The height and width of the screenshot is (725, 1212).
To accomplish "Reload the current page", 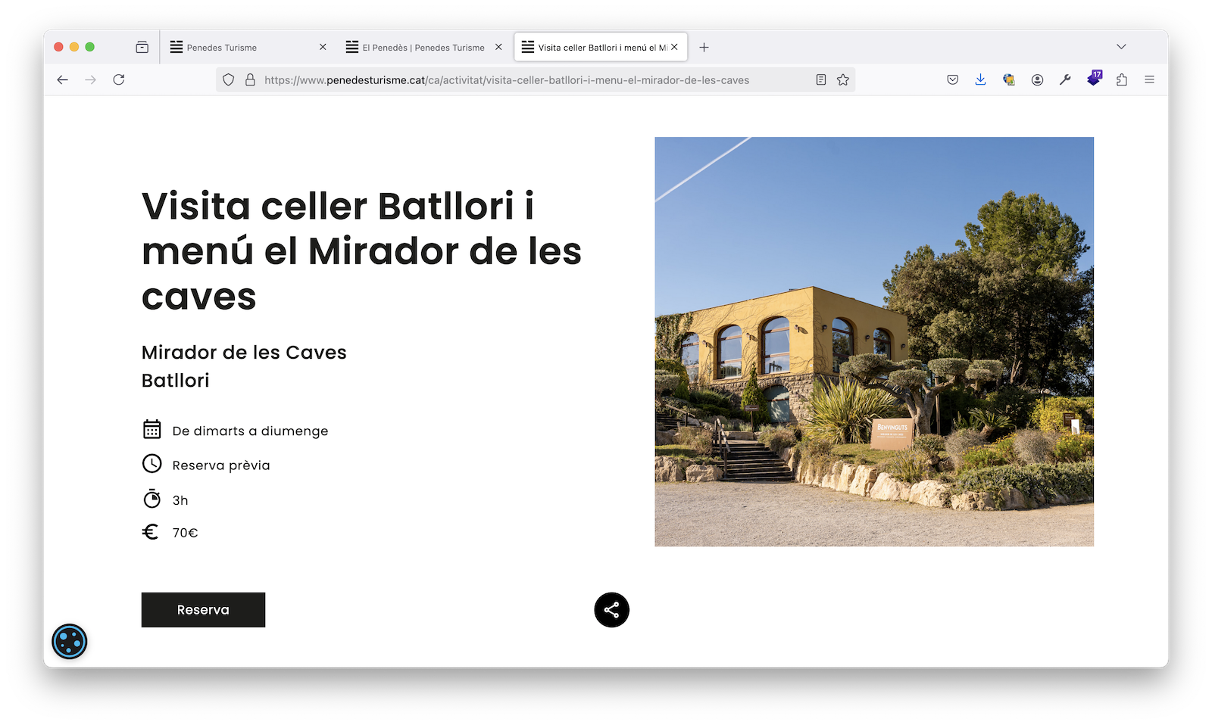I will coord(119,80).
